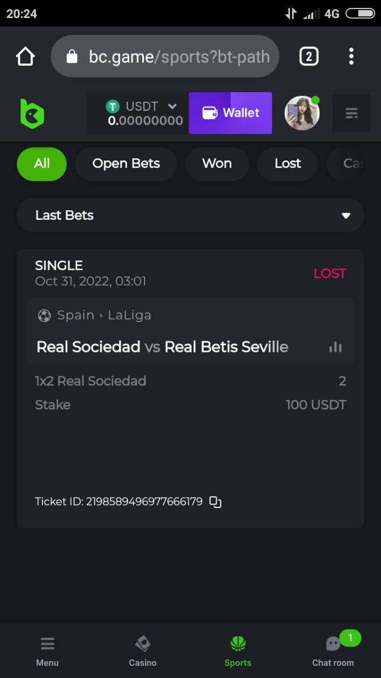
Task: Open Real Sociedad vs Real Betis match
Action: pos(162,347)
